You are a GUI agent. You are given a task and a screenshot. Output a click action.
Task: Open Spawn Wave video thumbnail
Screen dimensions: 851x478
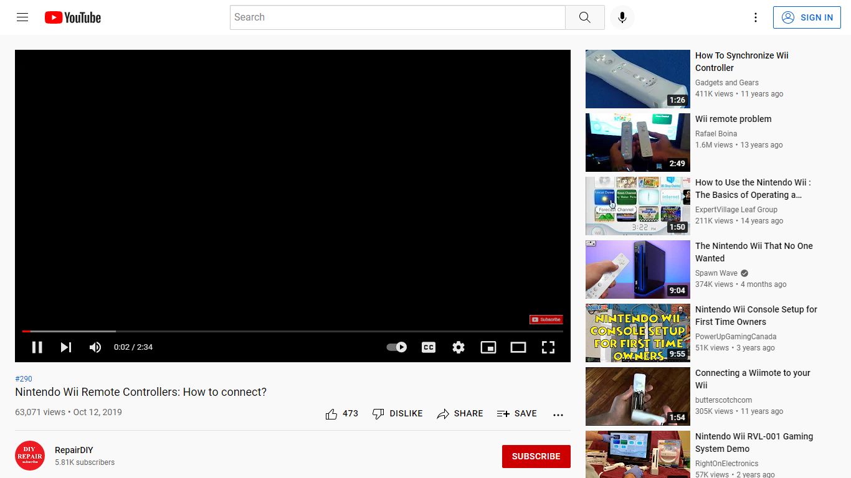[x=638, y=269]
